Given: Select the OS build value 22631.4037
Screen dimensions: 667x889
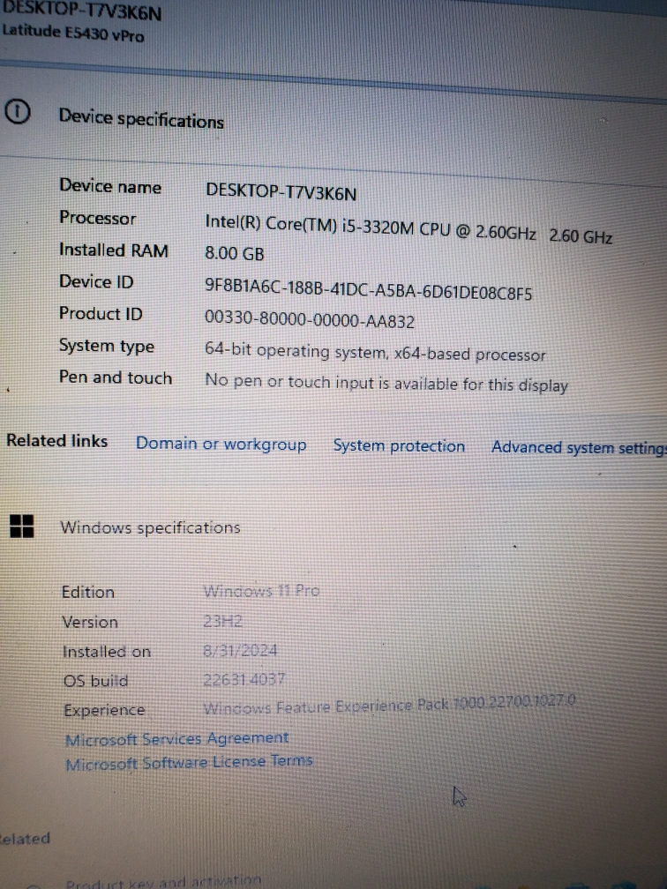Looking at the screenshot, I should (x=244, y=679).
